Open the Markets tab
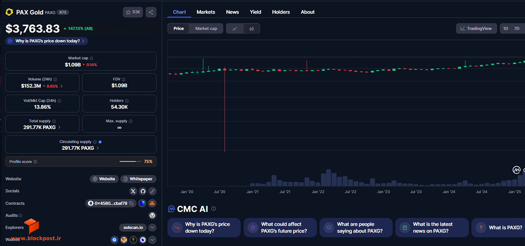Screen dimensions: 525x246 tap(206, 12)
